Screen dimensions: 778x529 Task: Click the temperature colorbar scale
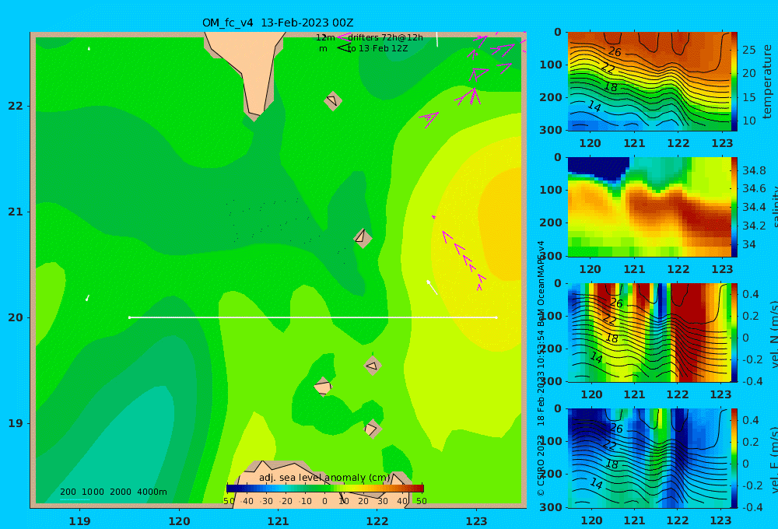734,82
